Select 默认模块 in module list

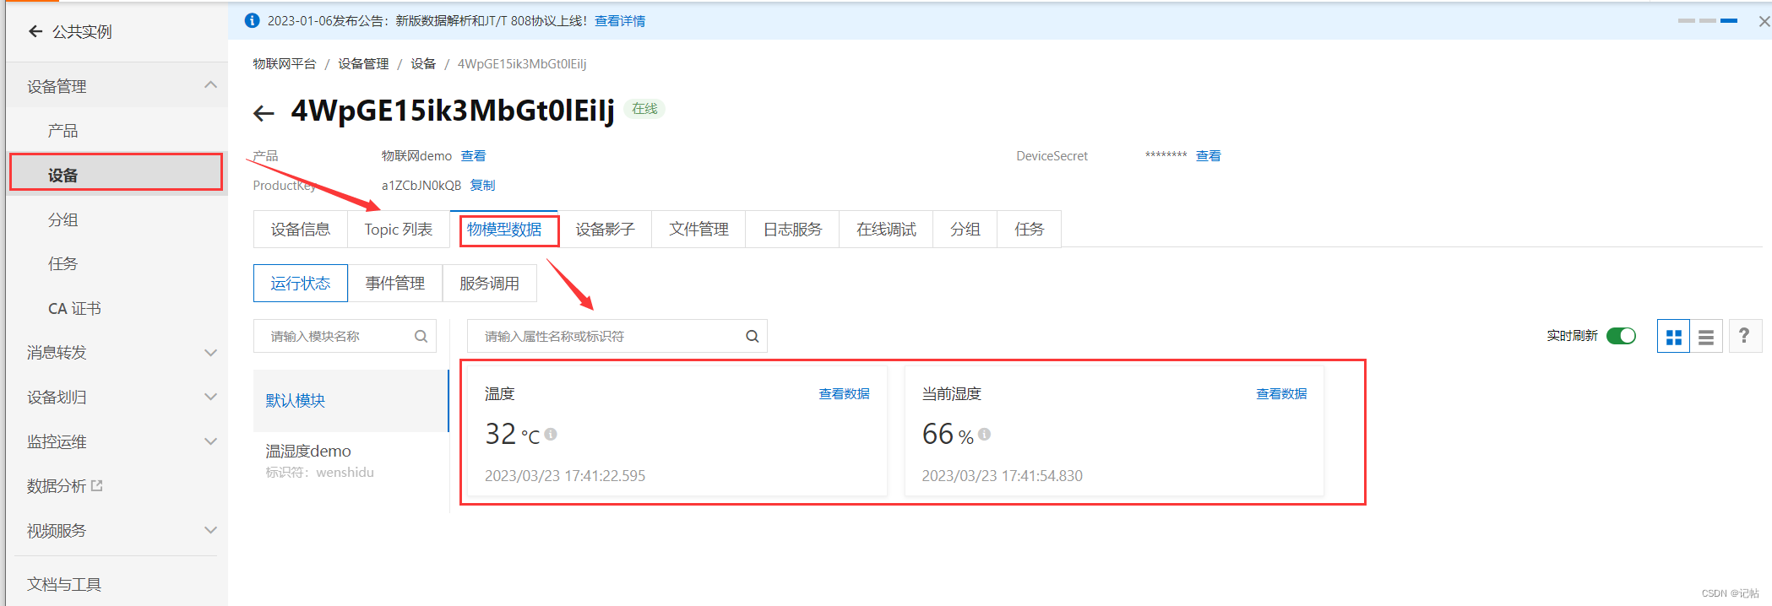click(x=351, y=400)
